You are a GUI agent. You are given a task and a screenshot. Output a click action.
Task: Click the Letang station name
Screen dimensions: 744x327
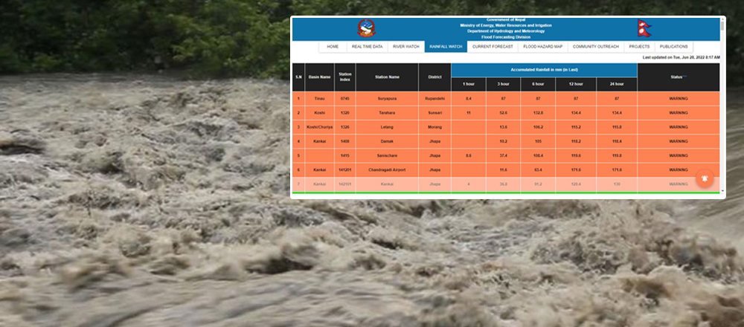coord(387,127)
